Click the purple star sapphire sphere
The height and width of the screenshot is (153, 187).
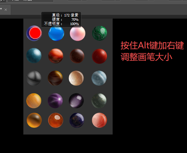(55, 101)
